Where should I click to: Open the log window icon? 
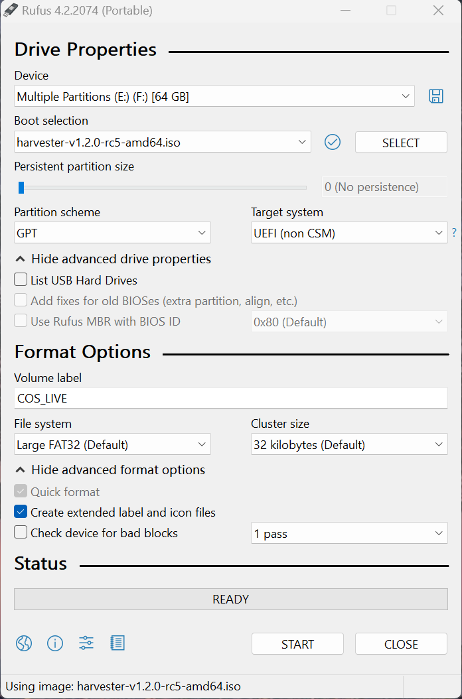pyautogui.click(x=117, y=643)
